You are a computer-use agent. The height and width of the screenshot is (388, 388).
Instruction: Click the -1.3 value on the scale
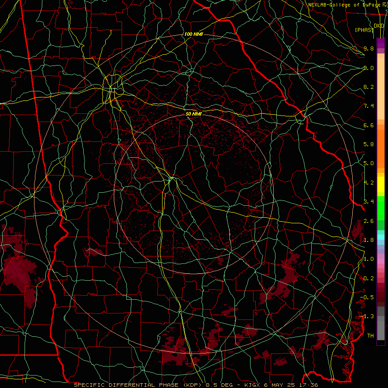[367, 316]
